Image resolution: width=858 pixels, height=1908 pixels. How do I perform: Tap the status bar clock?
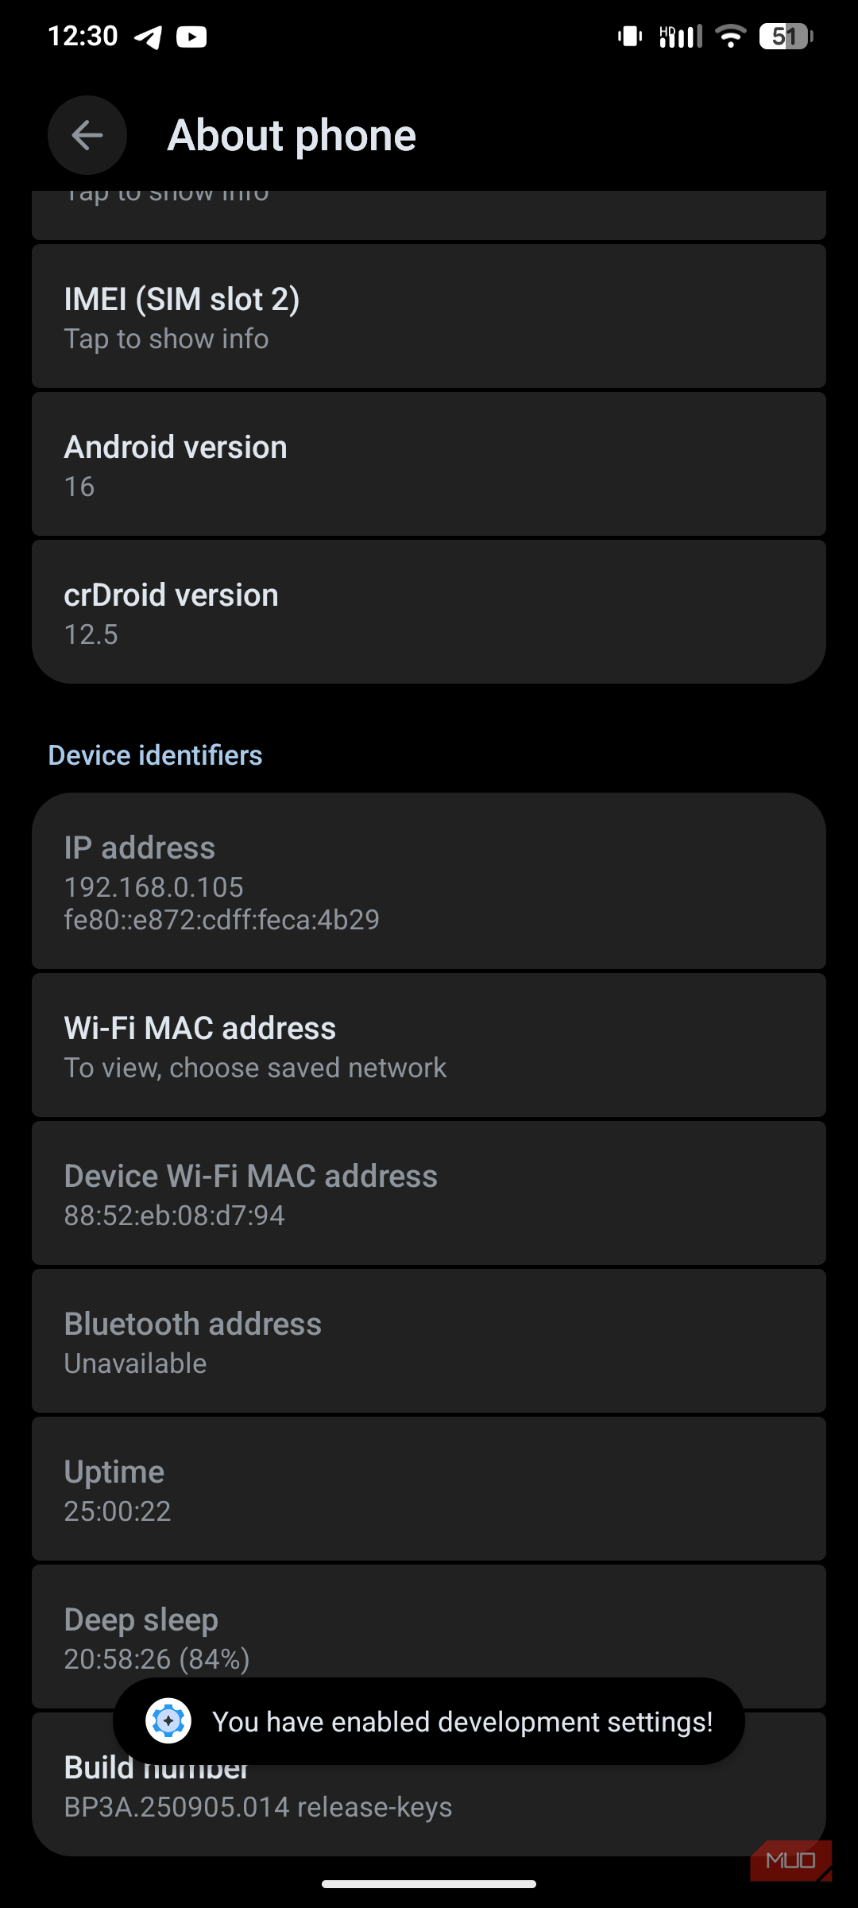coord(83,37)
